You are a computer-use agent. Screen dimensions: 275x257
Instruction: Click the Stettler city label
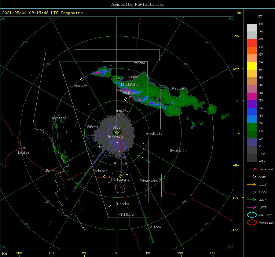tap(178, 88)
